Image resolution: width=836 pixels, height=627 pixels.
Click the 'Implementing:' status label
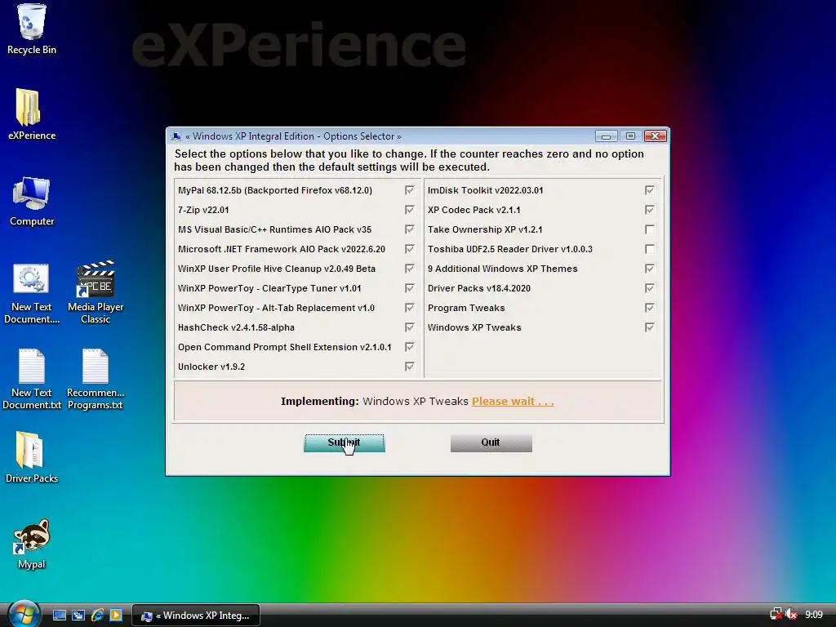pyautogui.click(x=320, y=402)
